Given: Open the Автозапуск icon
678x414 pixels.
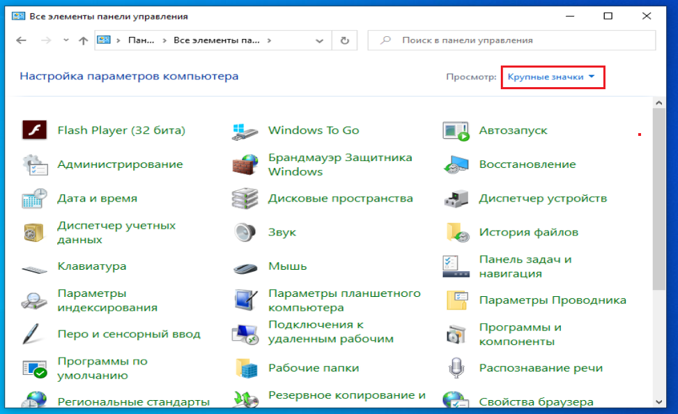Looking at the screenshot, I should pos(456,132).
